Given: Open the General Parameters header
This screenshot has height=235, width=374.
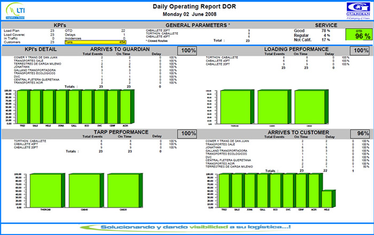Looking at the screenshot, I should pyautogui.click(x=198, y=25).
